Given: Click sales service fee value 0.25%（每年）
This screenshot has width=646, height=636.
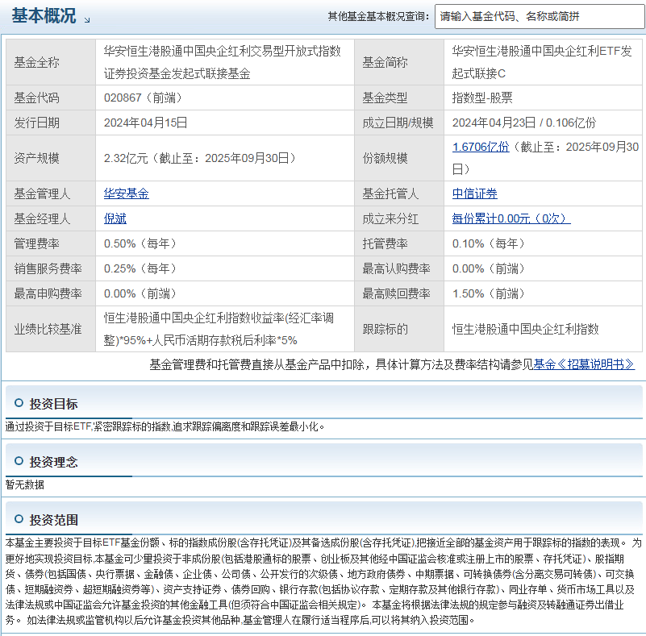Looking at the screenshot, I should tap(140, 268).
